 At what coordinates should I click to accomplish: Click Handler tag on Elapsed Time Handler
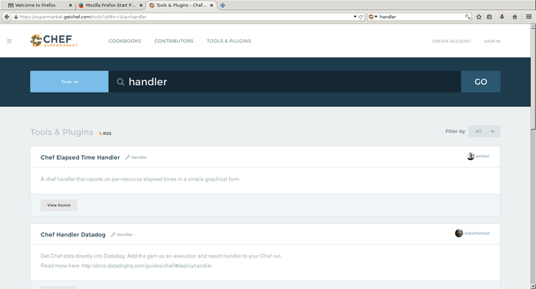pyautogui.click(x=136, y=157)
